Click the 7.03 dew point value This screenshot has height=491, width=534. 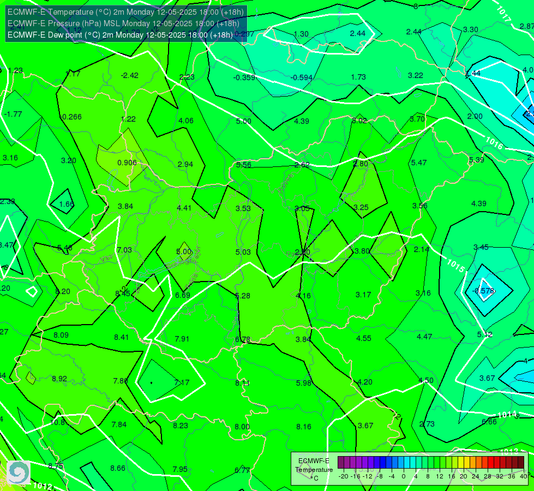coord(124,250)
